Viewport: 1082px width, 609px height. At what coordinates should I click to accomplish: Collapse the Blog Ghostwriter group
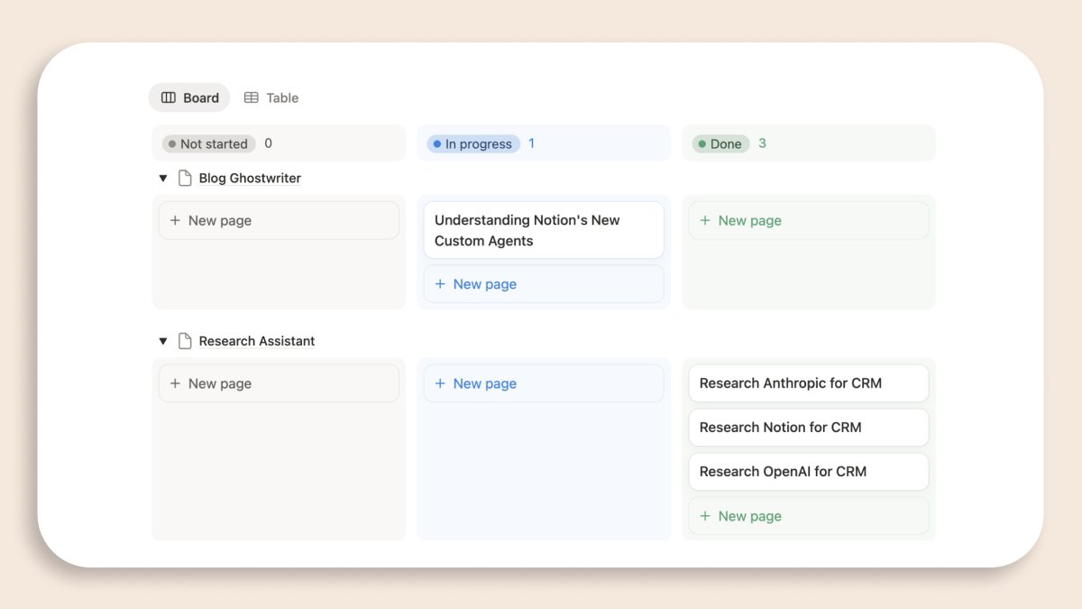point(163,179)
